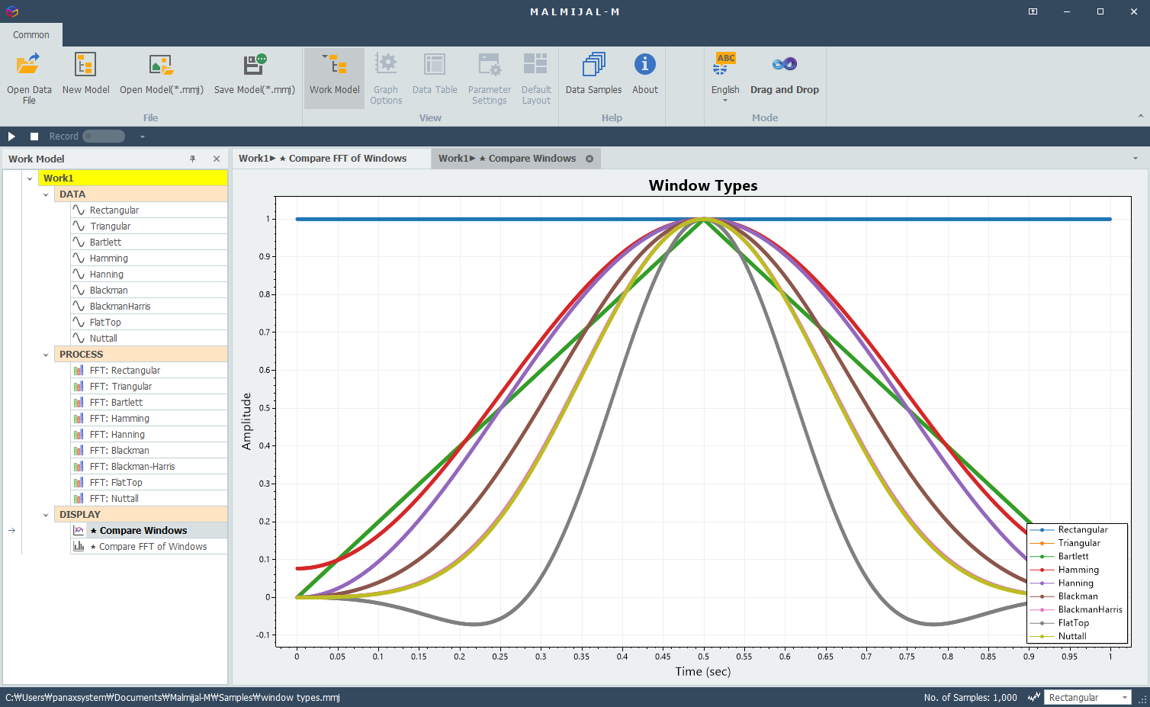Open the dropdown arrow next to Record

coord(142,137)
